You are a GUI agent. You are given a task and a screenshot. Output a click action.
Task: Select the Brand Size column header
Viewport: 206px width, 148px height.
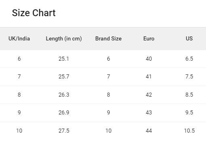[108, 38]
